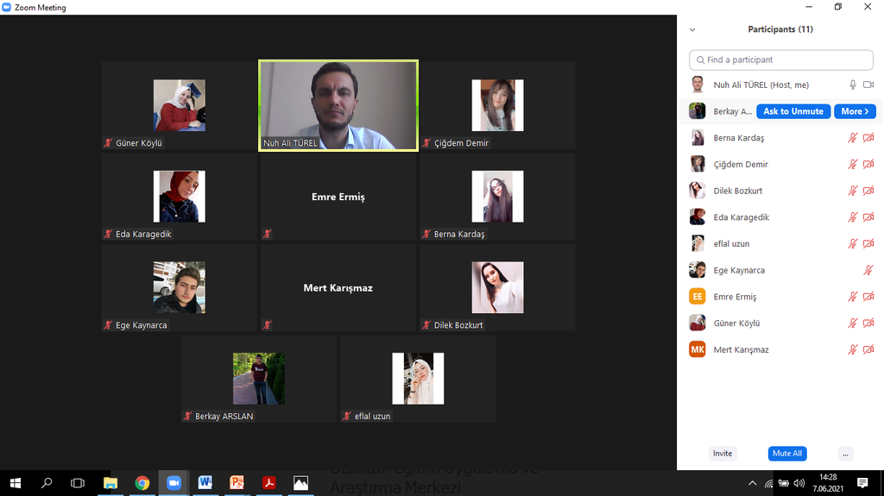Toggle the host microphone for Nuh Ali TÜREL

853,85
